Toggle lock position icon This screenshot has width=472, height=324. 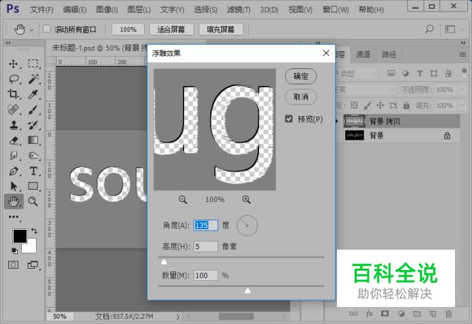(x=380, y=106)
